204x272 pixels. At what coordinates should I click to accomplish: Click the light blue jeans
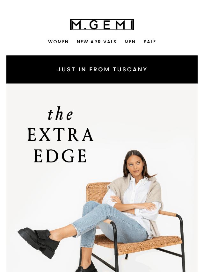(108, 224)
